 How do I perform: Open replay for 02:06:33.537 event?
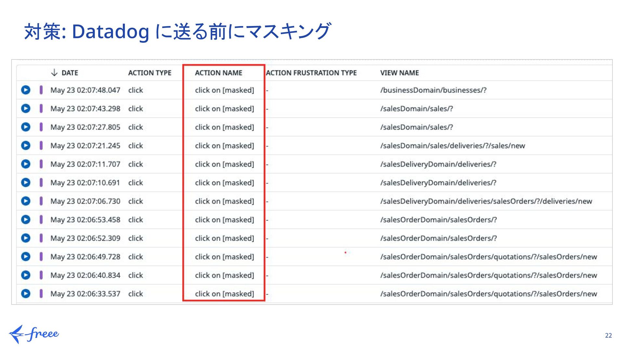26,294
